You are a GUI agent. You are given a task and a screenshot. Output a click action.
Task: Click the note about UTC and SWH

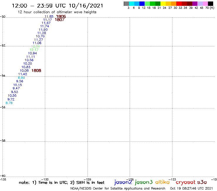coord(62,183)
